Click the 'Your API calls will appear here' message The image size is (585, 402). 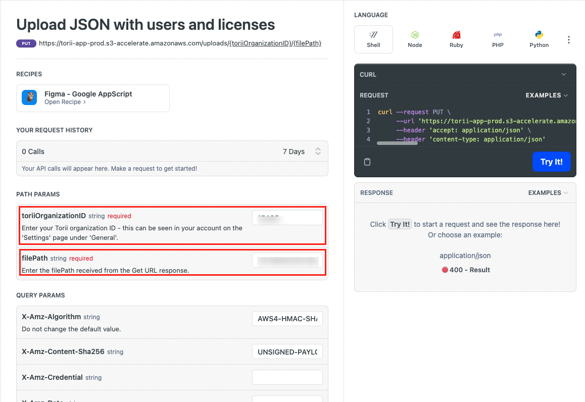point(109,169)
